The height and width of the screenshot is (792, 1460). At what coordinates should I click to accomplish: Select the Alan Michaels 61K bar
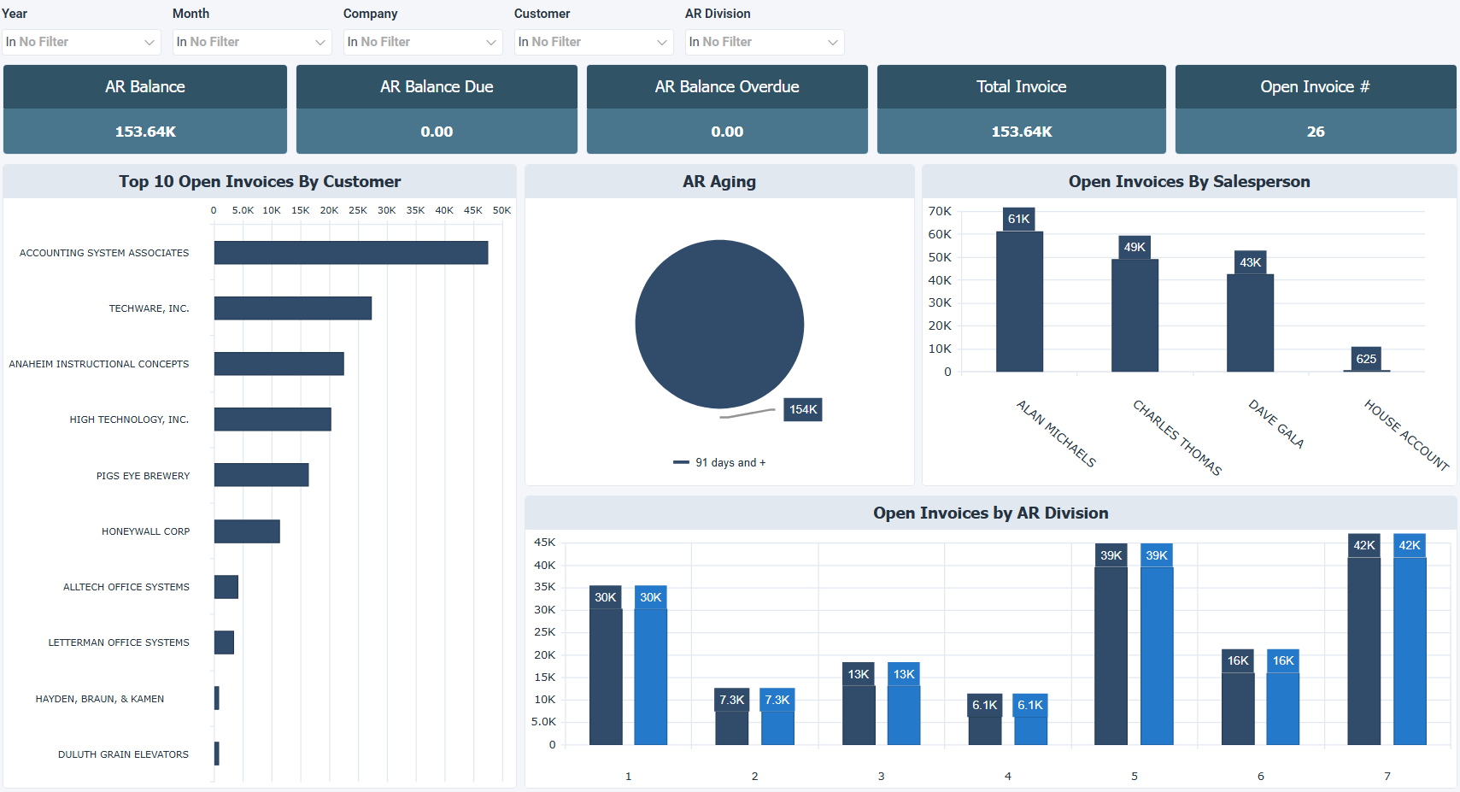tap(1019, 302)
